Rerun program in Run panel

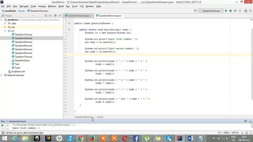(2, 125)
